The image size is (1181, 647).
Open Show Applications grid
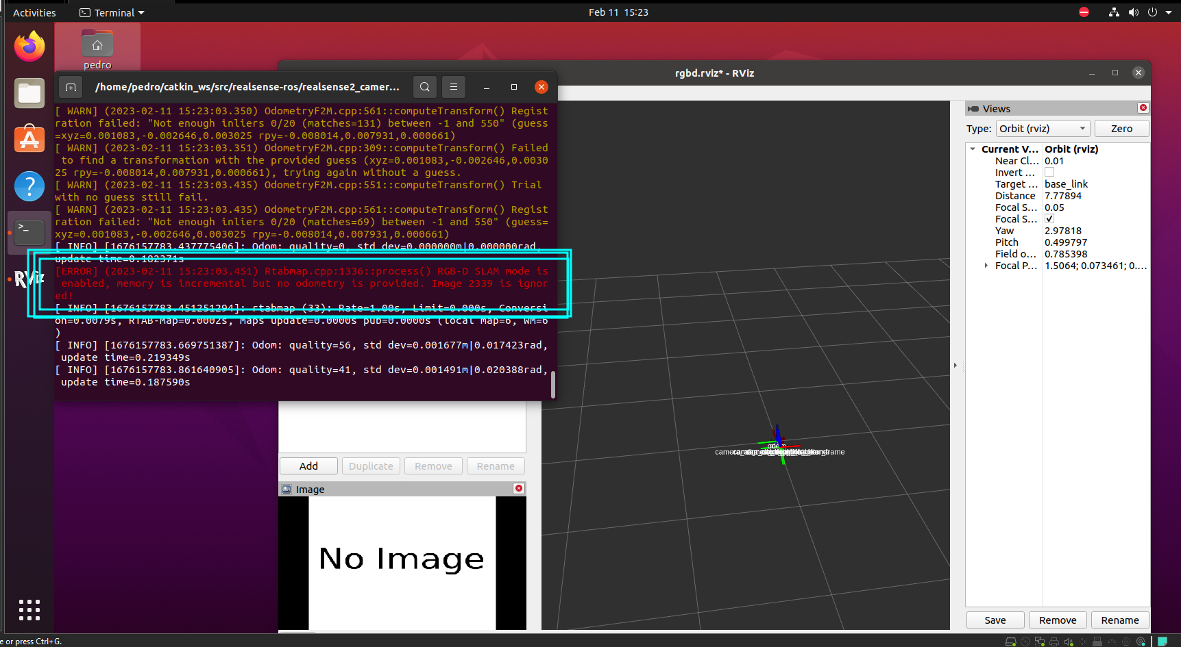29,610
